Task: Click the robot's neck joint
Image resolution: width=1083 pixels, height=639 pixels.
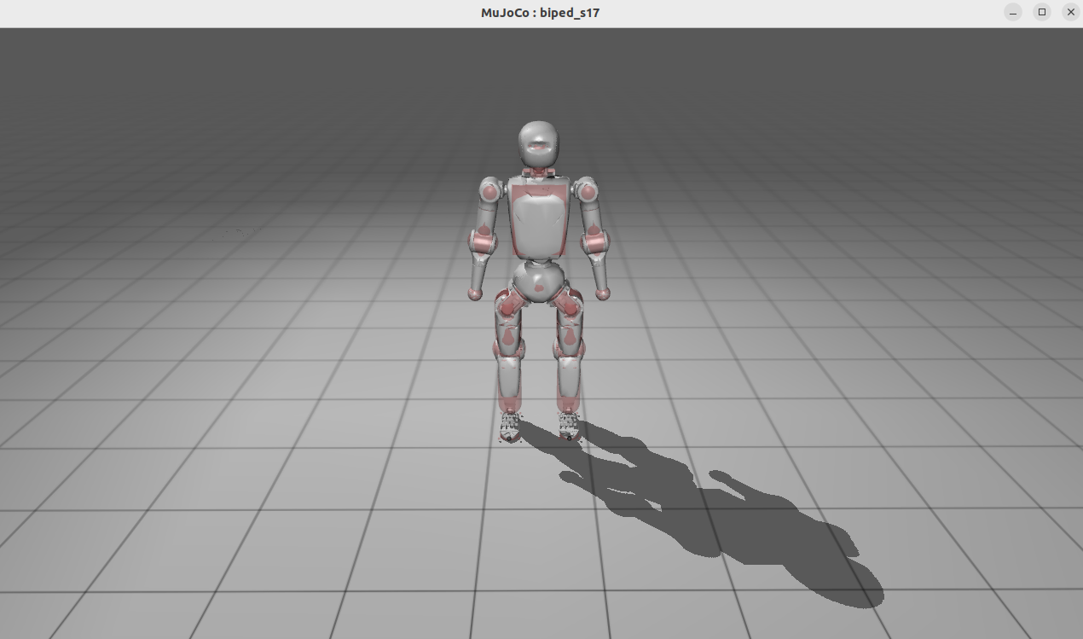Action: [x=539, y=173]
